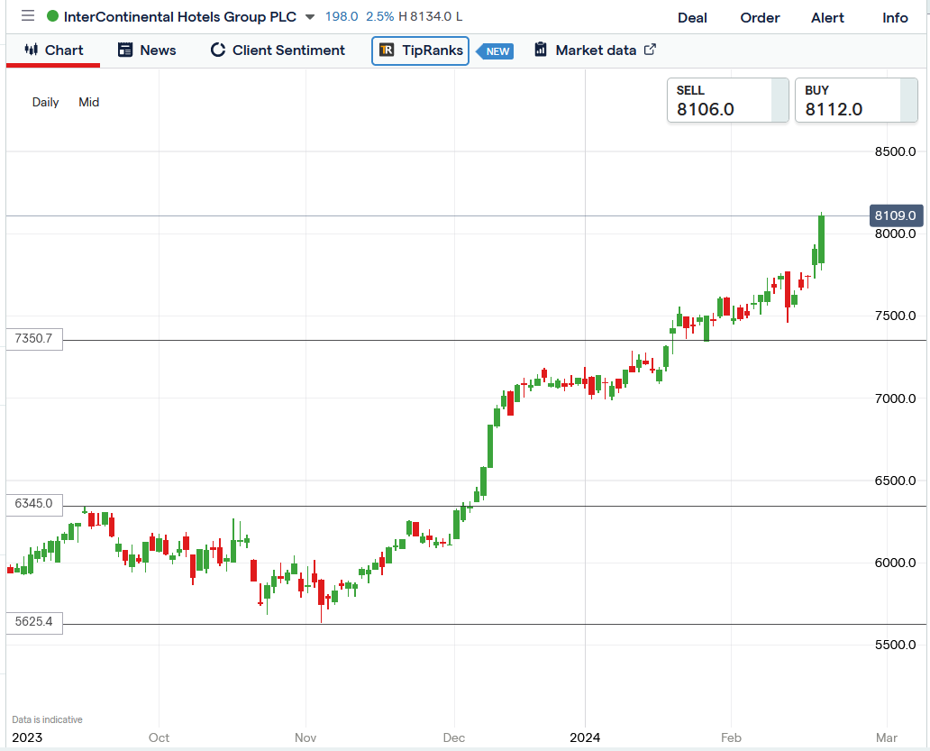Open the Client Sentiment tab
This screenshot has width=930, height=751.
tap(278, 50)
